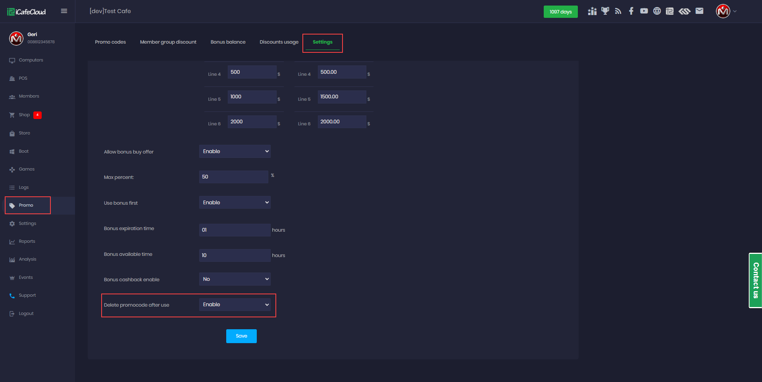Viewport: 762px width, 382px height.
Task: Open the Use bonus first dropdown
Action: tap(235, 203)
